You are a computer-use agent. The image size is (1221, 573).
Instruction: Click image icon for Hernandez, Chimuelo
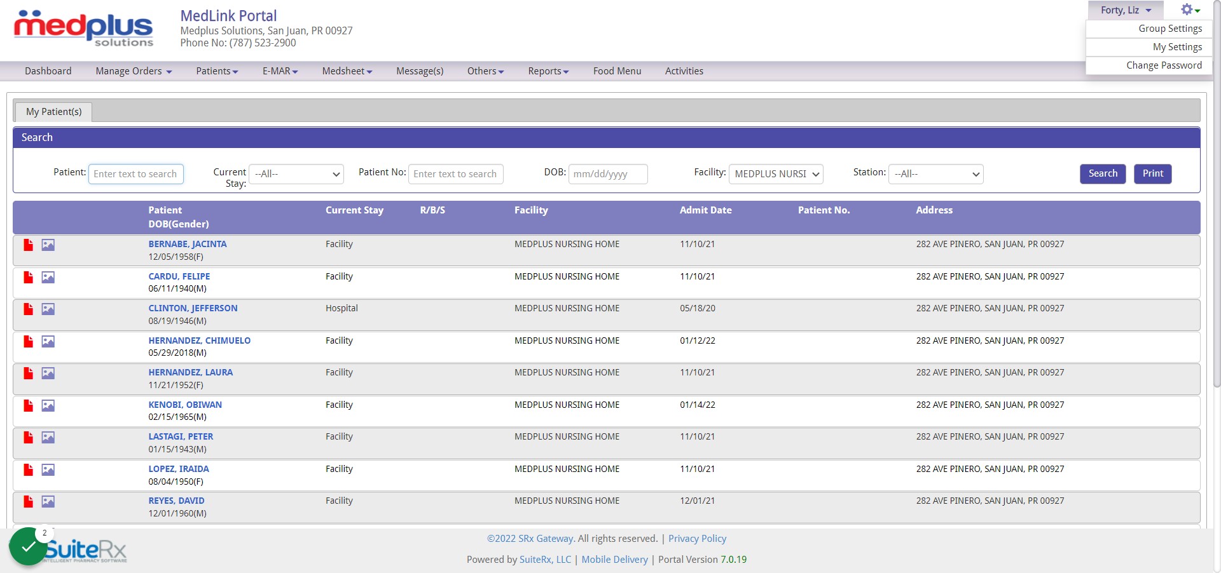(x=48, y=341)
